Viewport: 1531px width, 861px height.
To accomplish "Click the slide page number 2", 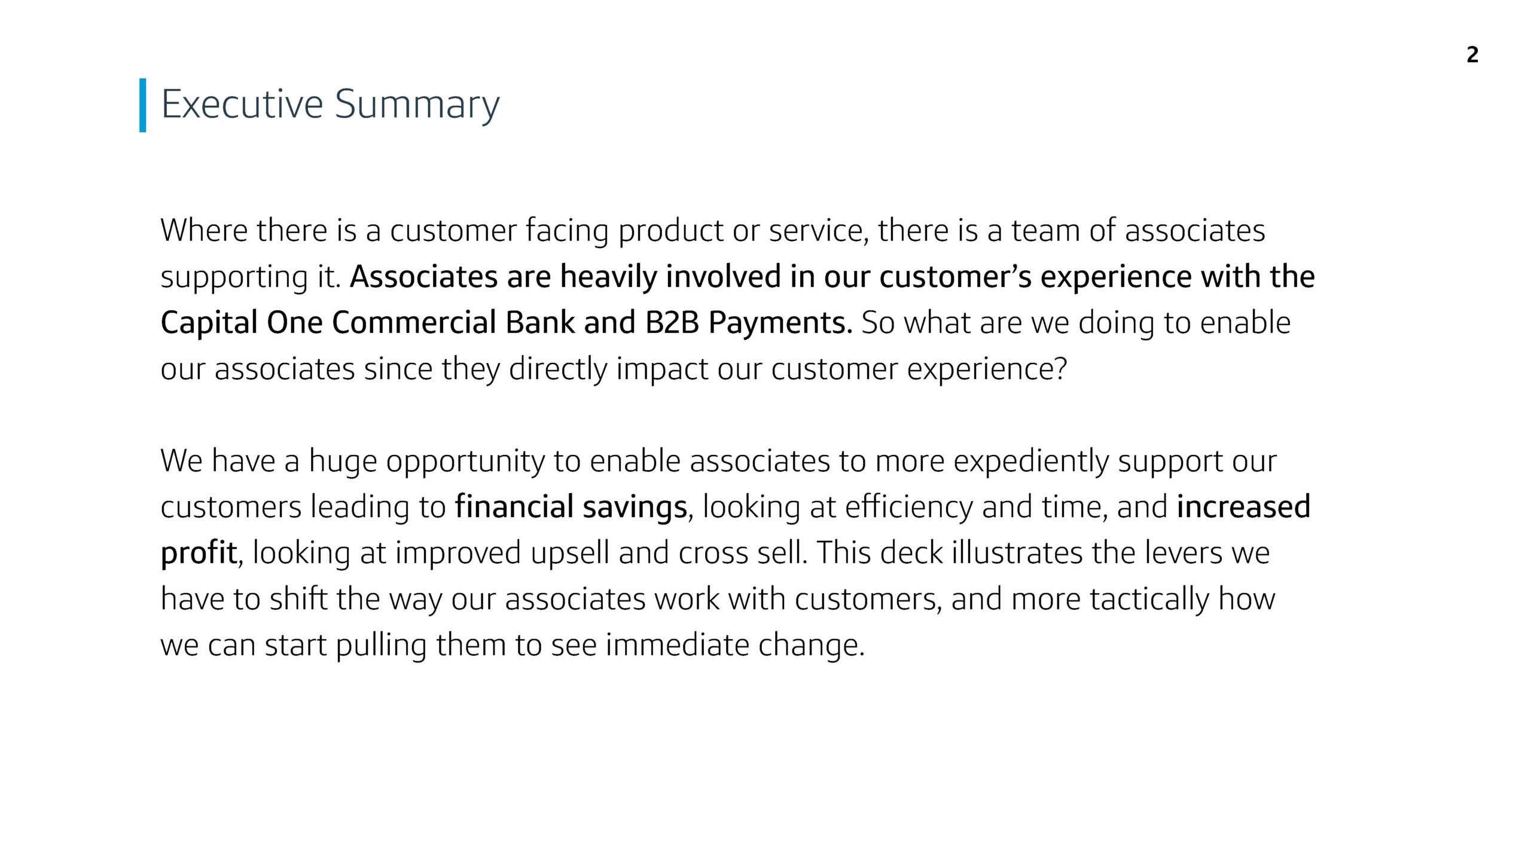I will pyautogui.click(x=1472, y=54).
